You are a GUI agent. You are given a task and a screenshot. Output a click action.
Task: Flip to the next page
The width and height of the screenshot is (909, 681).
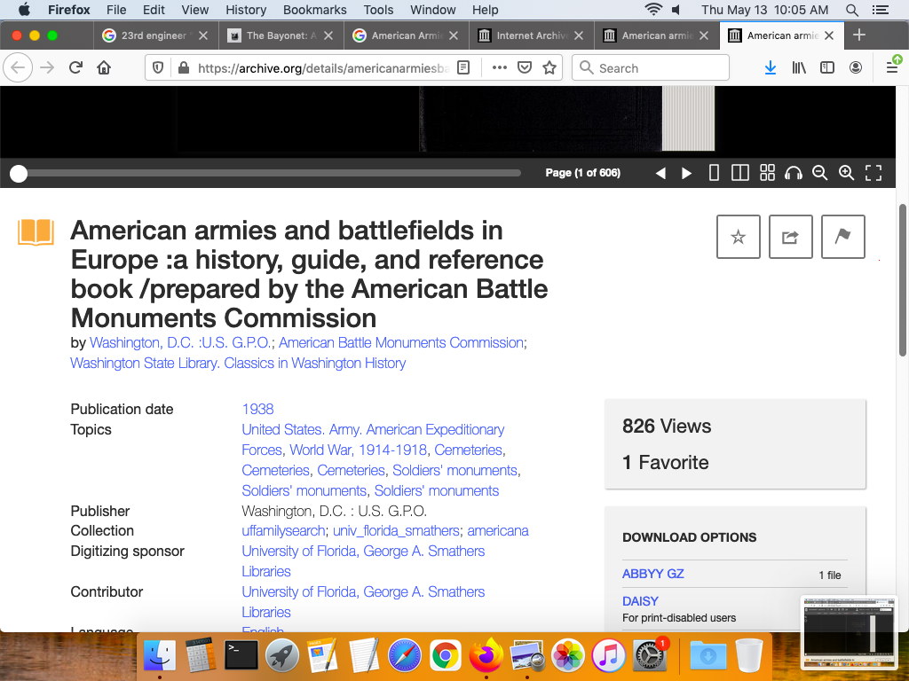coord(686,173)
